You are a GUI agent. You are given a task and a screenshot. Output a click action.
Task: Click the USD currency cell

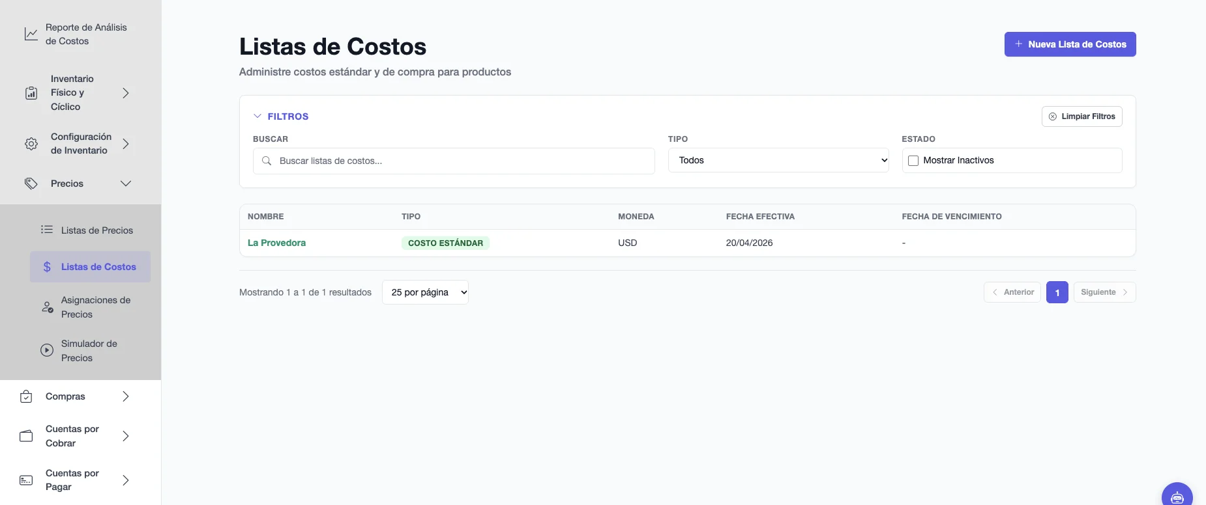pyautogui.click(x=628, y=243)
